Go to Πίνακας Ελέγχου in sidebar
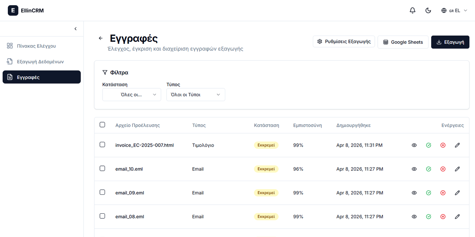This screenshot has height=237, width=475. (36, 46)
